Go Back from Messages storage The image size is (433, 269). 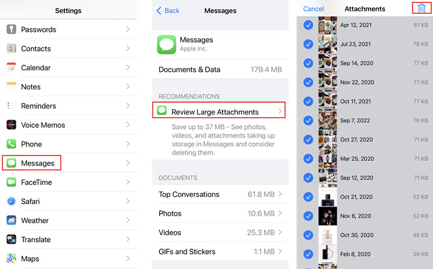click(168, 10)
